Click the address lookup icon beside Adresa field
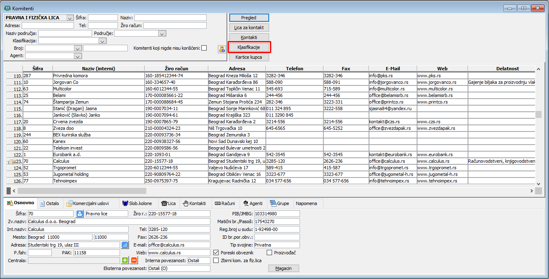The width and height of the screenshot is (549, 279). (125, 245)
